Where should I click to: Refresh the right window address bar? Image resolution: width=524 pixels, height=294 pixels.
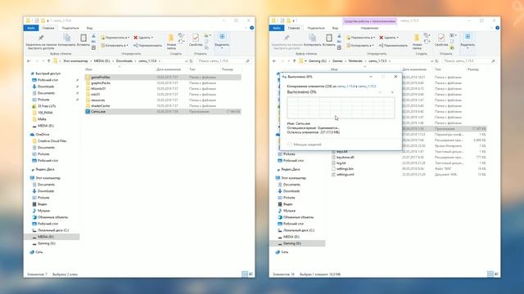[436, 61]
